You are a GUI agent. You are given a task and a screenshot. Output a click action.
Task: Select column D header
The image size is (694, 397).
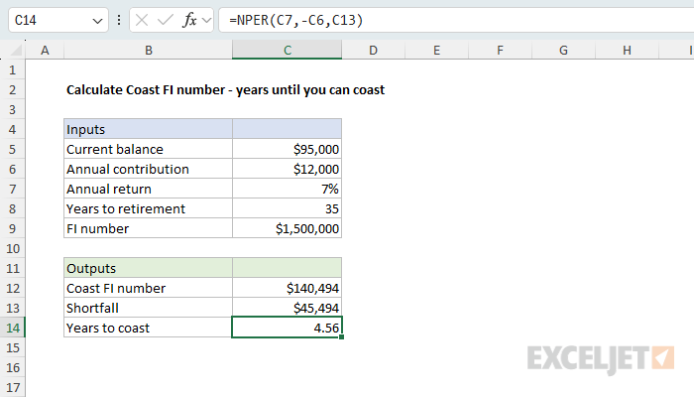pos(373,50)
